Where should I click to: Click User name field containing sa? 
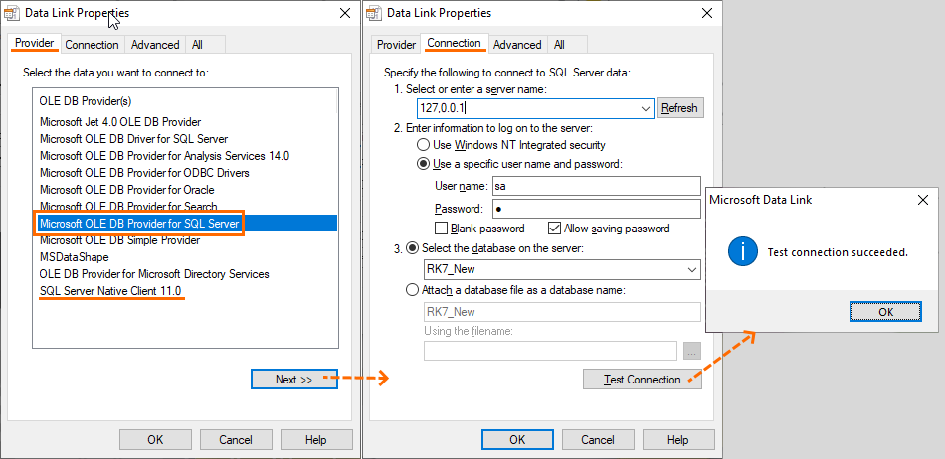pos(597,186)
